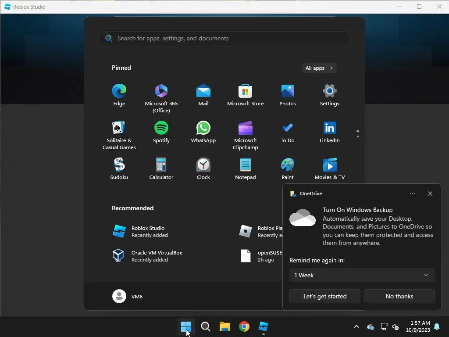Click the Windows Start button on taskbar
Viewport: 449px width, 337px height.
point(186,326)
